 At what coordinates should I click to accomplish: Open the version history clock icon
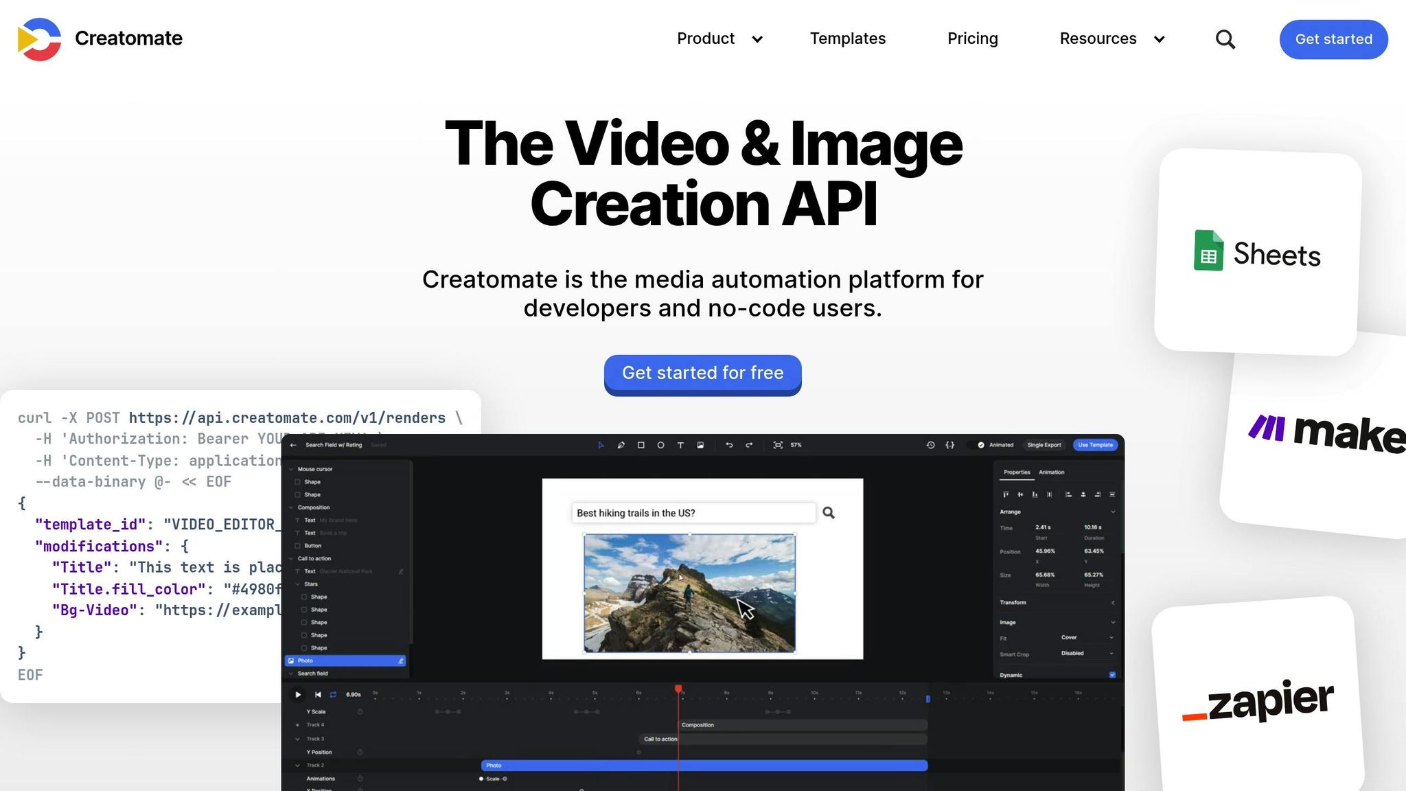pyautogui.click(x=930, y=445)
